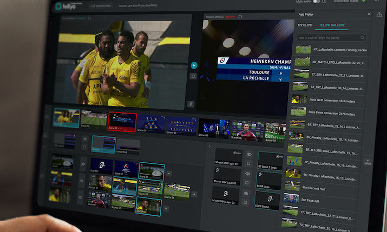
Task: Select the Sidebar overlay thumbnail
Action: (103, 144)
